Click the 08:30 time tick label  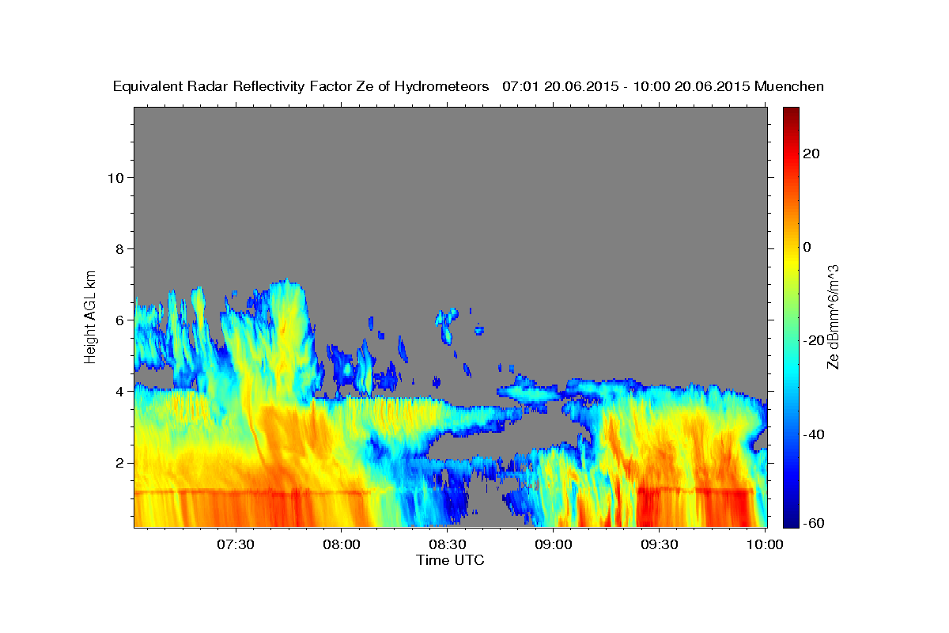pyautogui.click(x=448, y=544)
